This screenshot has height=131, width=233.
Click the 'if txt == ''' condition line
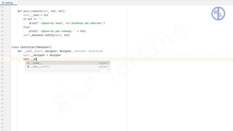(x=32, y=19)
